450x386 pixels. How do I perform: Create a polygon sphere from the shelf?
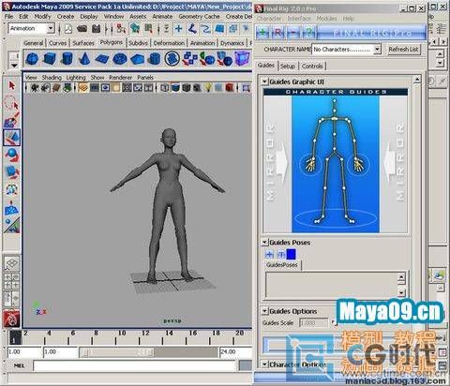pyautogui.click(x=32, y=58)
